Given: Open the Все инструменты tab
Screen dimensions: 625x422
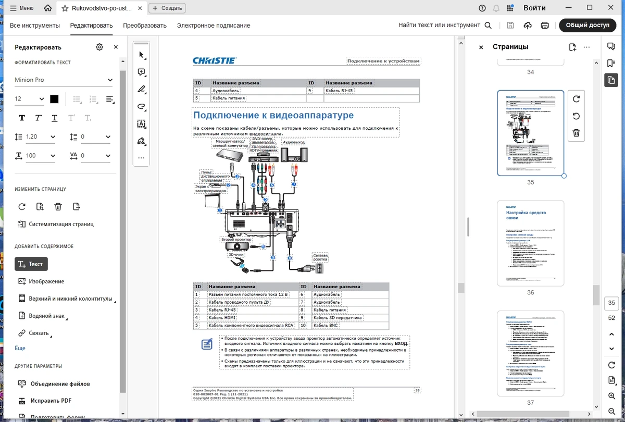Looking at the screenshot, I should point(35,25).
